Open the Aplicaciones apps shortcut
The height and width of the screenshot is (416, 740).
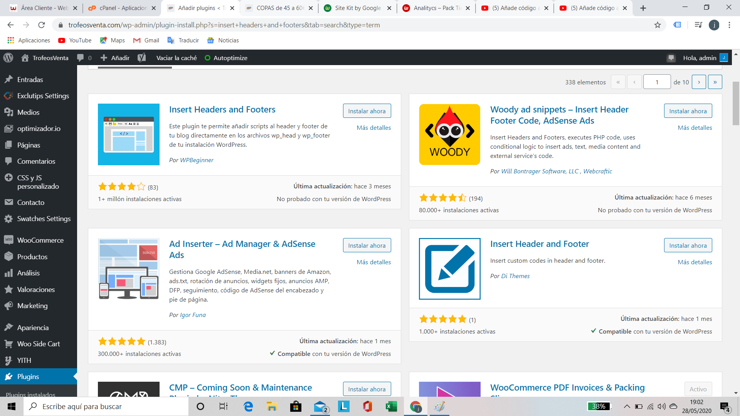pos(29,40)
